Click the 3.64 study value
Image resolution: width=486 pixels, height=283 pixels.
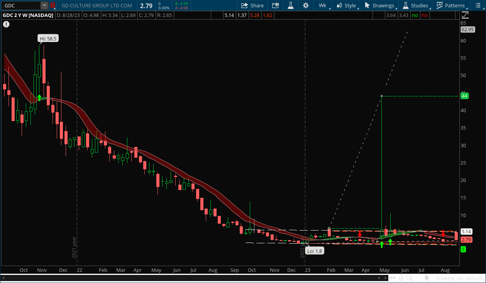(390, 15)
